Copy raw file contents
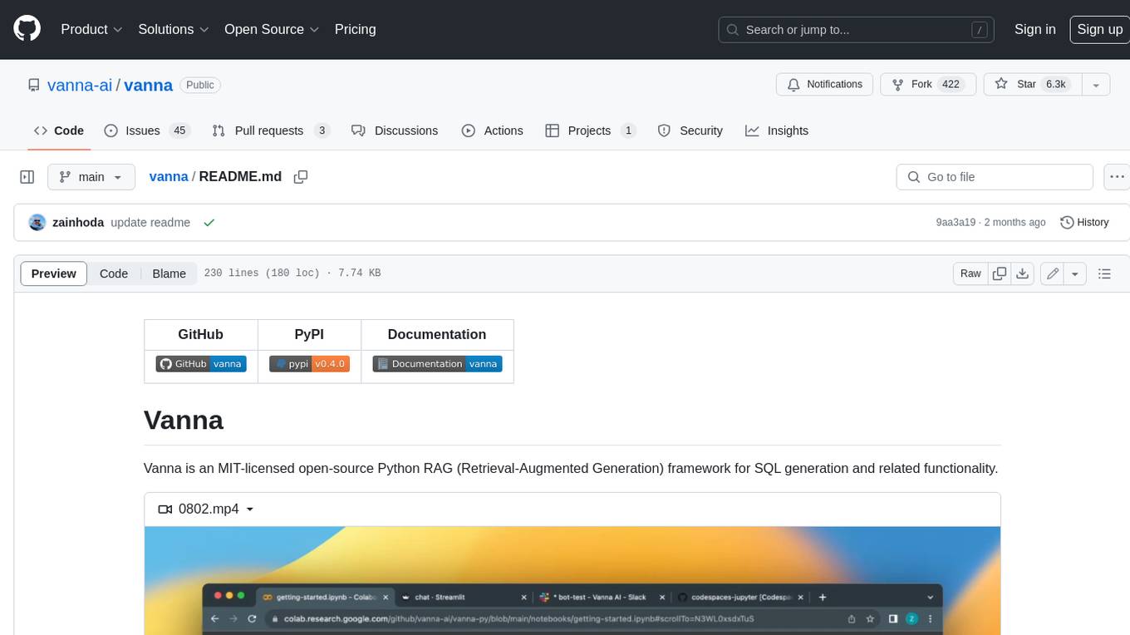The height and width of the screenshot is (635, 1130). click(x=1000, y=273)
